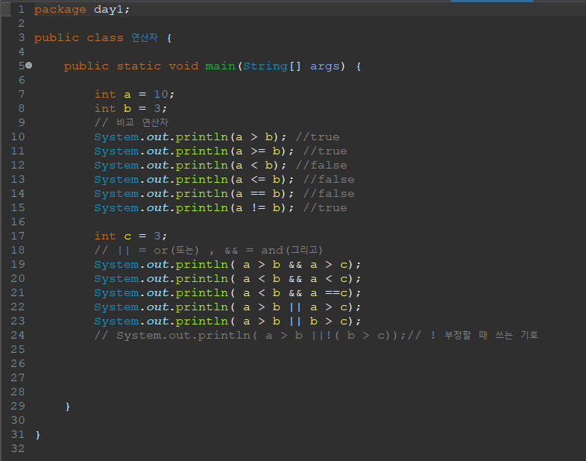Click the 'main' method name on line 5
Viewport: 586px width, 461px height.
pos(220,66)
